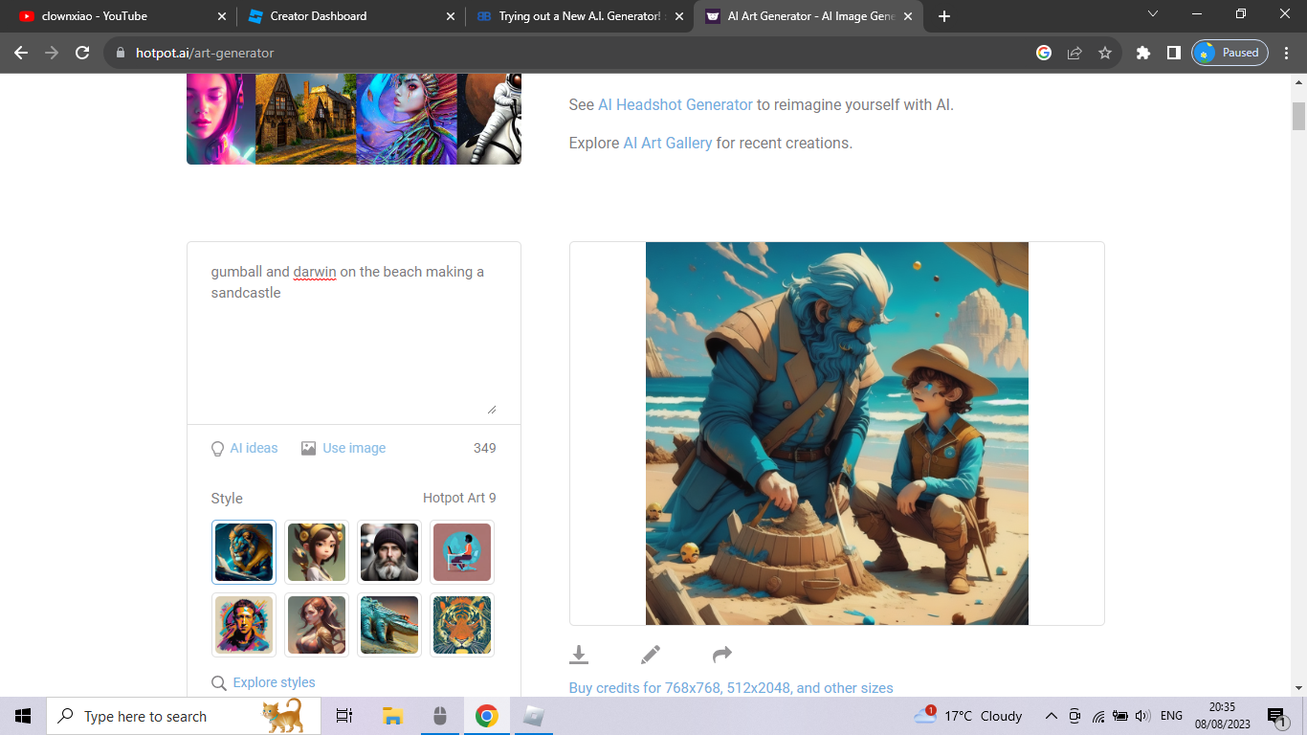Open File Explorer from the taskbar
Image resolution: width=1307 pixels, height=735 pixels.
pos(392,716)
